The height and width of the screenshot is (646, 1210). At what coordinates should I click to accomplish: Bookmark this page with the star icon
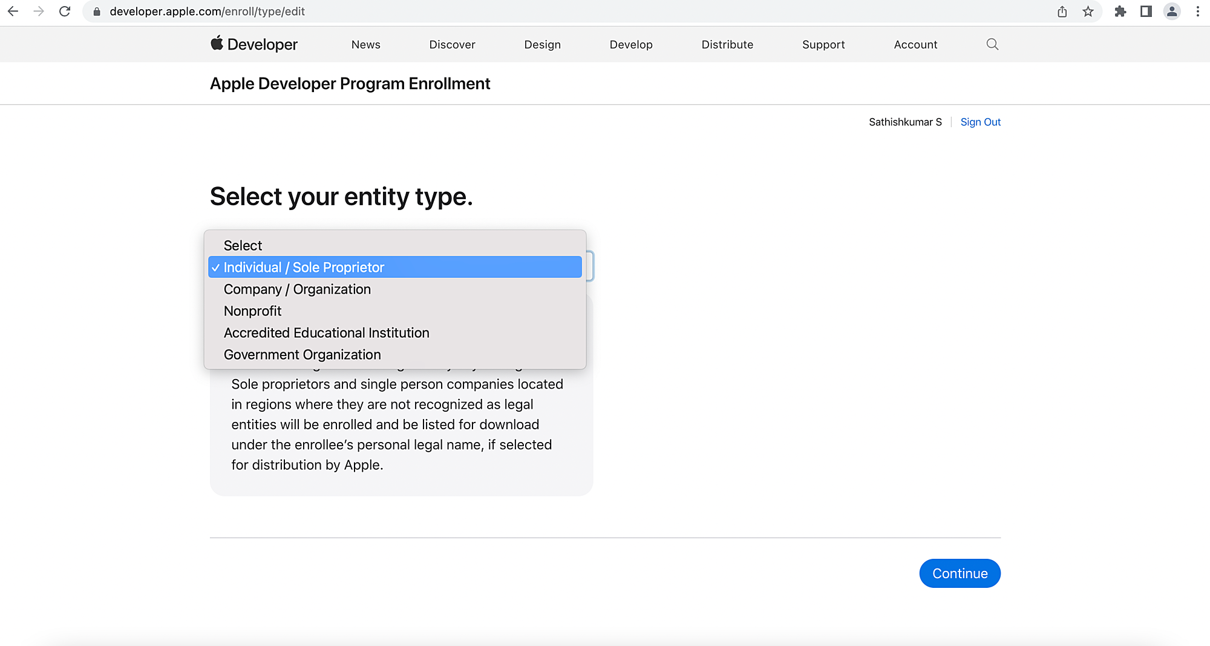pyautogui.click(x=1088, y=12)
